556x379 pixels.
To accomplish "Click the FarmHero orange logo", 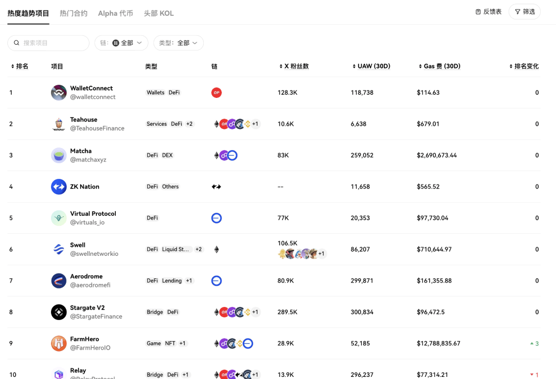I will tap(58, 344).
